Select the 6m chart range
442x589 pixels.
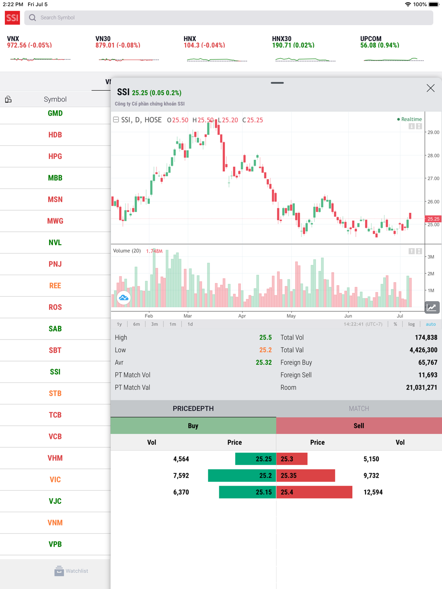[137, 324]
